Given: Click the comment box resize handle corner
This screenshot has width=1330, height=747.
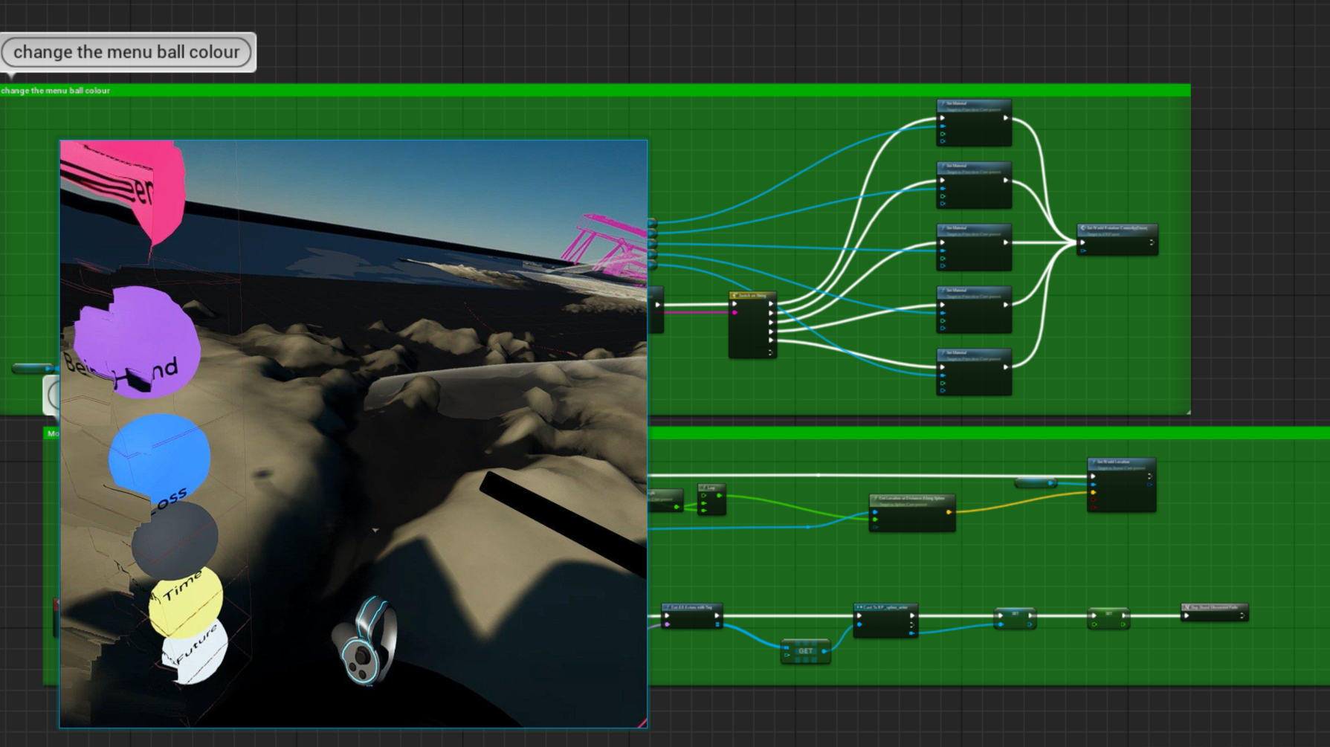Looking at the screenshot, I should [1187, 411].
